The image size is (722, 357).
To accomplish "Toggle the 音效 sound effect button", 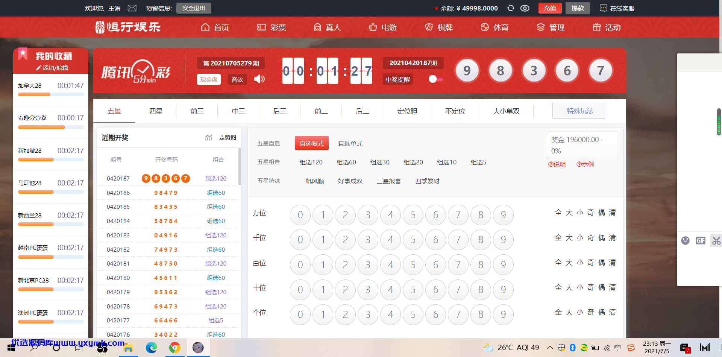I will (x=237, y=79).
